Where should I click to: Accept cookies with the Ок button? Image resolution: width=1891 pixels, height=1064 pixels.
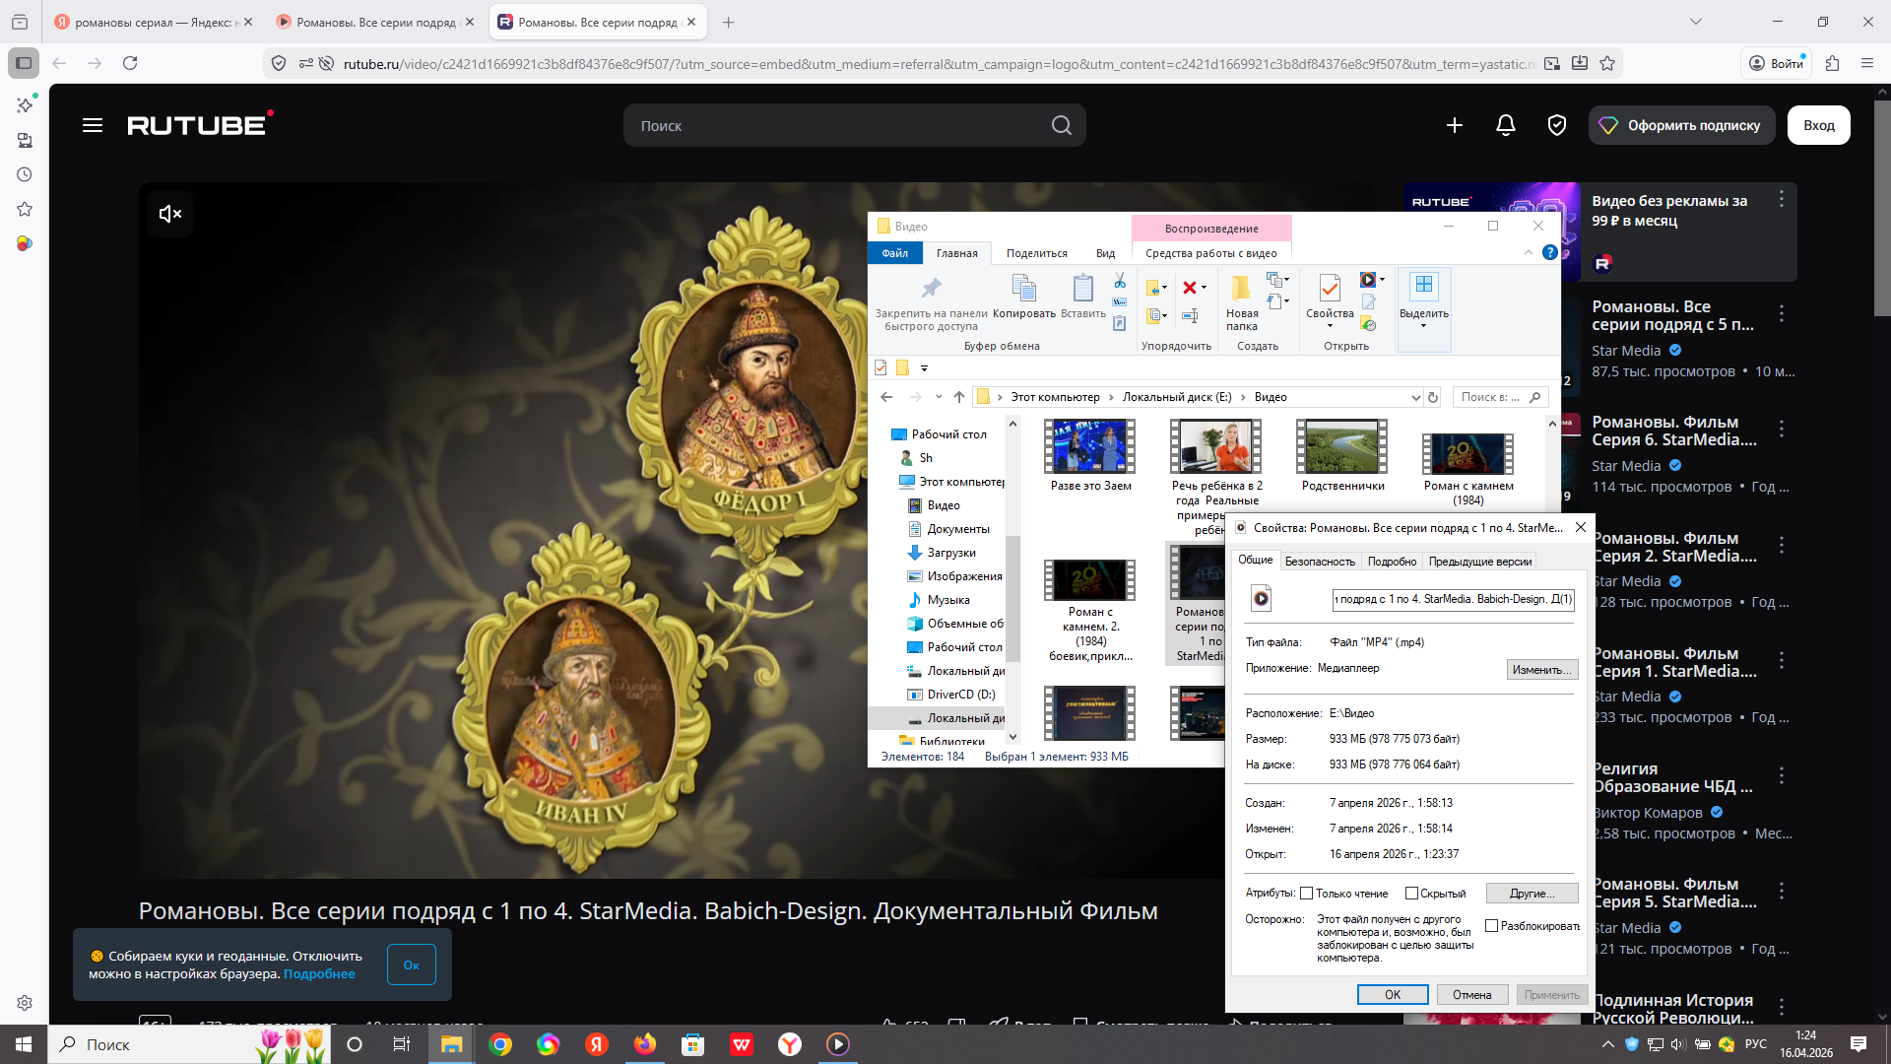point(411,965)
